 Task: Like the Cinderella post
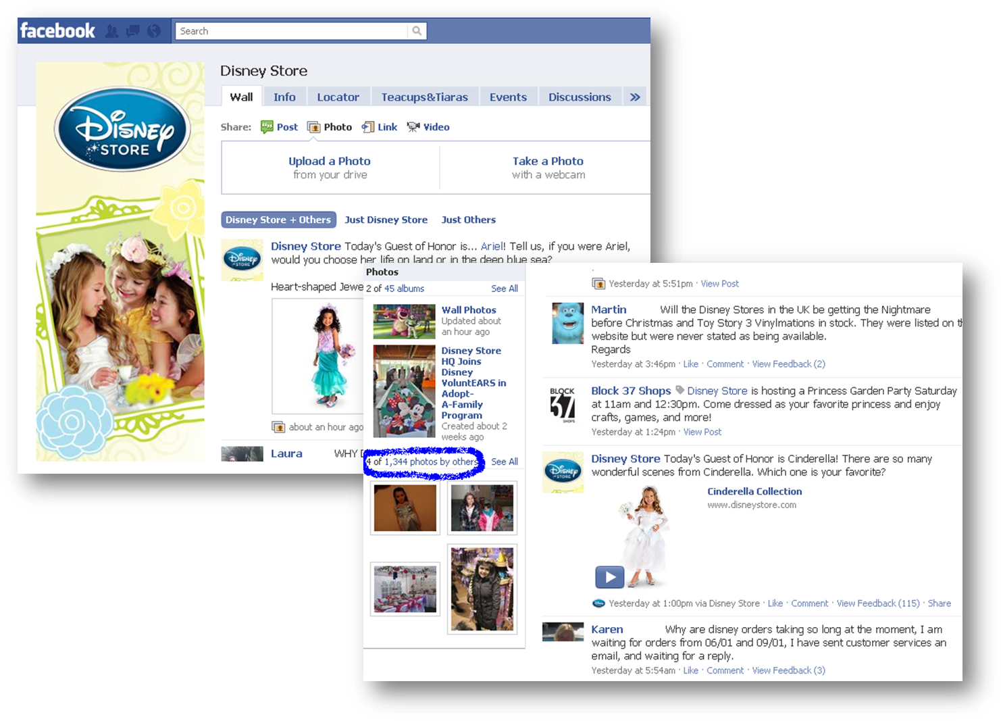point(775,603)
